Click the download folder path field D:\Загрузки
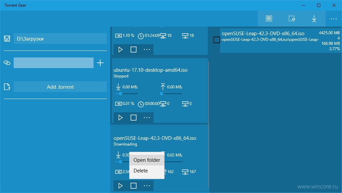 pyautogui.click(x=60, y=39)
